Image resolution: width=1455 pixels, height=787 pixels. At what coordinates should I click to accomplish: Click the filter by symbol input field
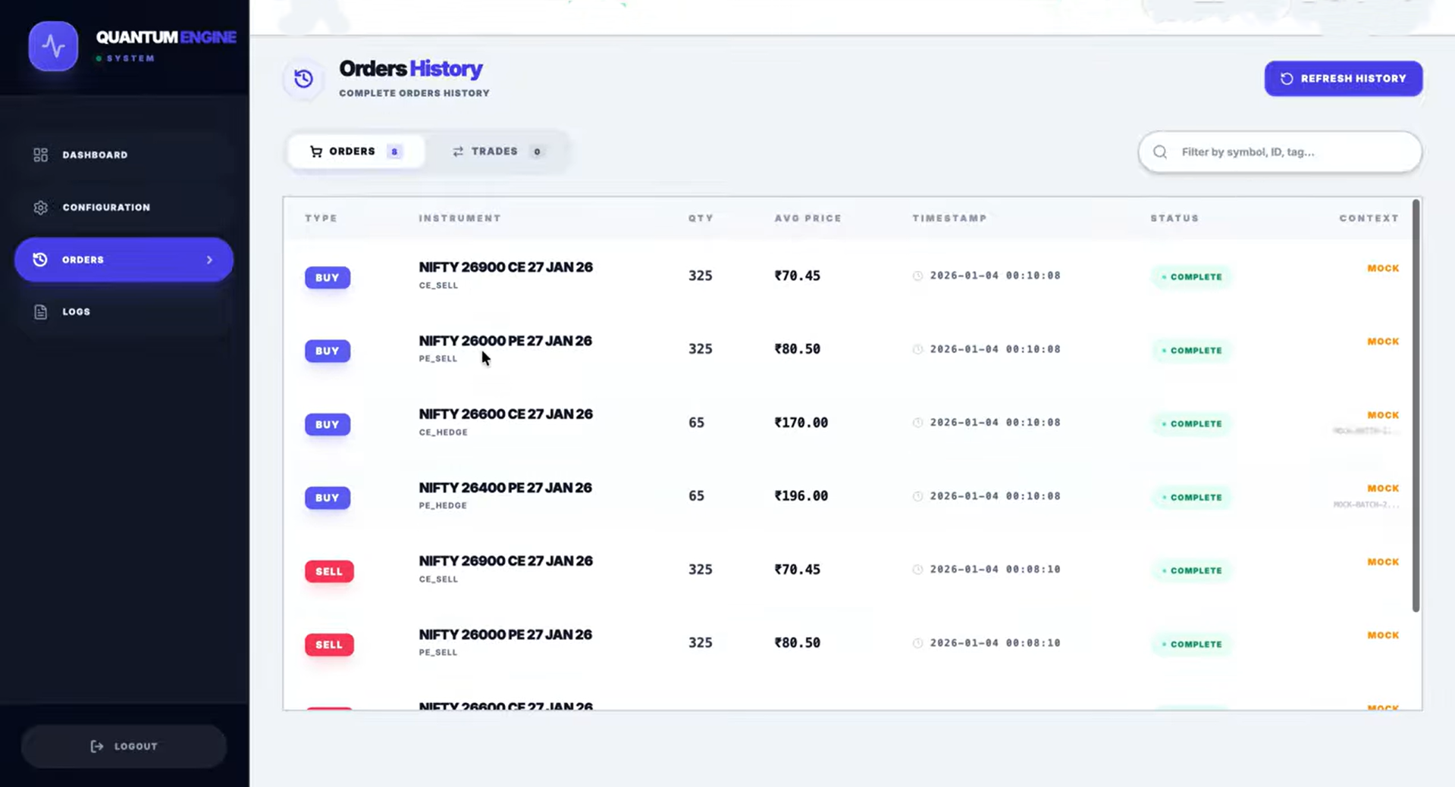coord(1281,151)
